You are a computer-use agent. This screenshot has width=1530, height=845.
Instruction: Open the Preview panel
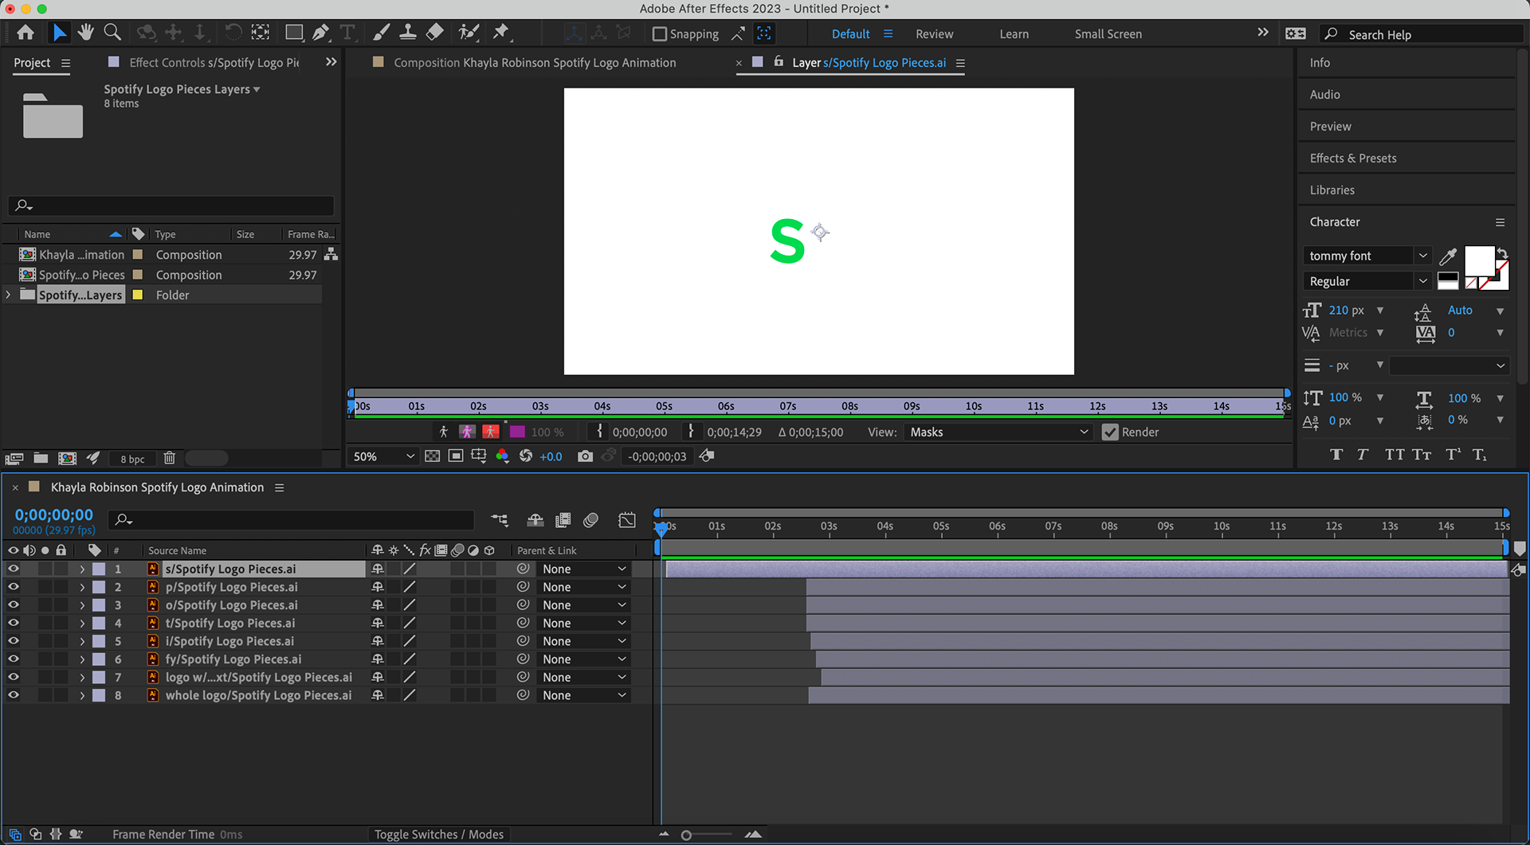point(1330,127)
